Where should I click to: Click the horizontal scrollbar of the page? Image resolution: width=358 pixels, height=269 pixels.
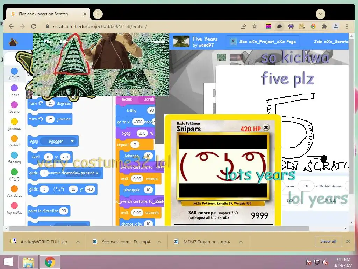point(159,228)
